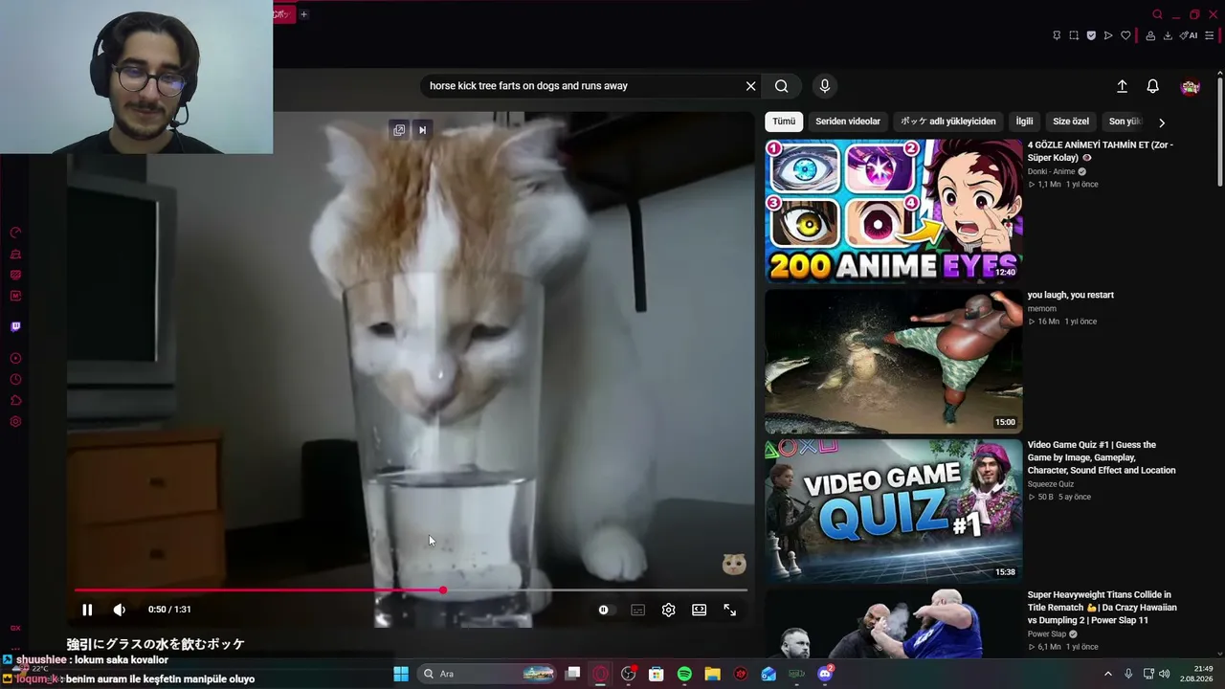Open 'Video Game Quiz #1' video title
1225x689 pixels.
(1102, 457)
